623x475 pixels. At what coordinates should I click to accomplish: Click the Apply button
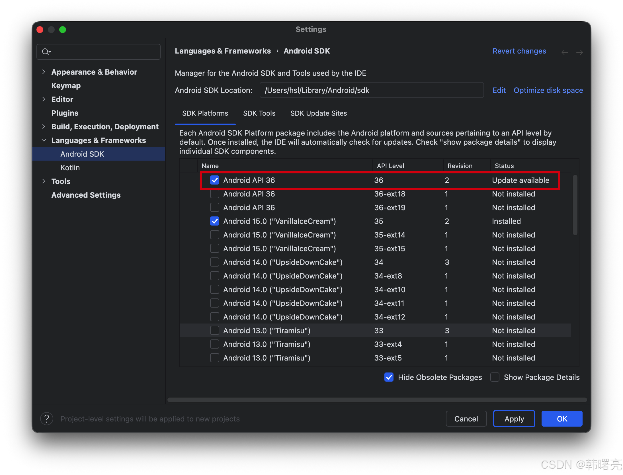point(514,419)
